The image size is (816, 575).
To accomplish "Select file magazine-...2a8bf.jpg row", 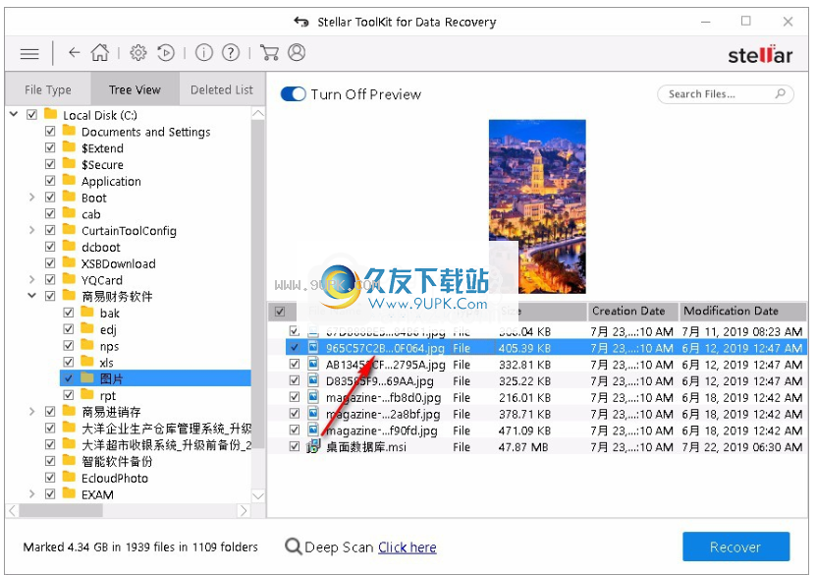I will (x=537, y=414).
